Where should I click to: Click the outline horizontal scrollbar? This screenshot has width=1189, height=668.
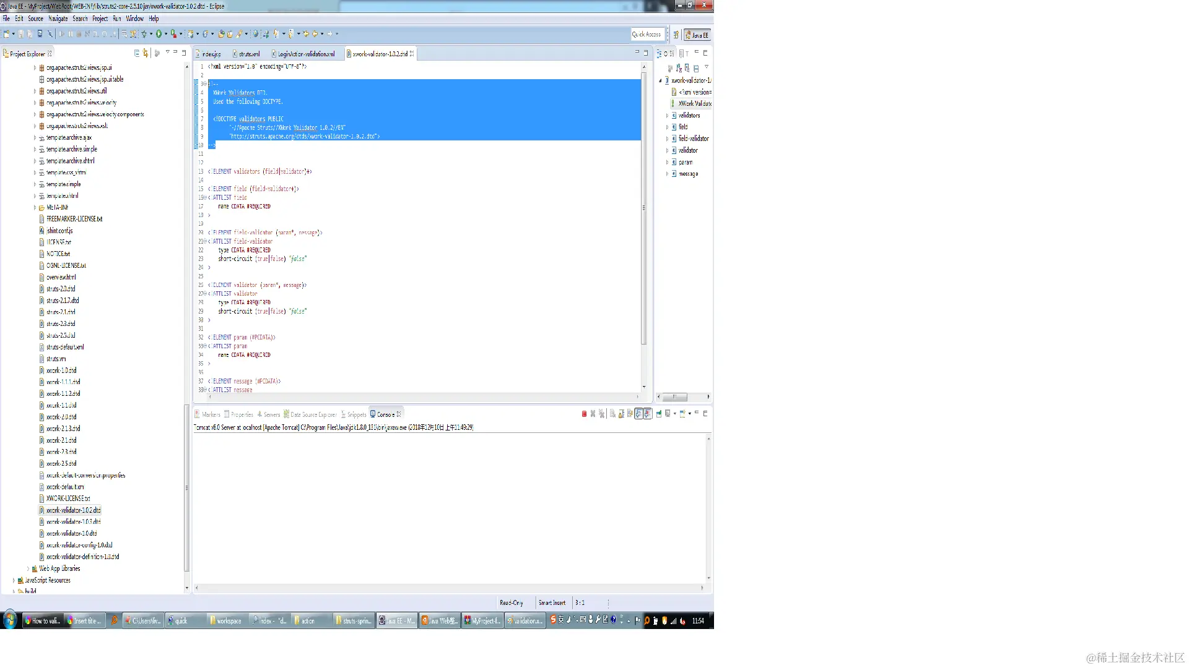click(675, 397)
